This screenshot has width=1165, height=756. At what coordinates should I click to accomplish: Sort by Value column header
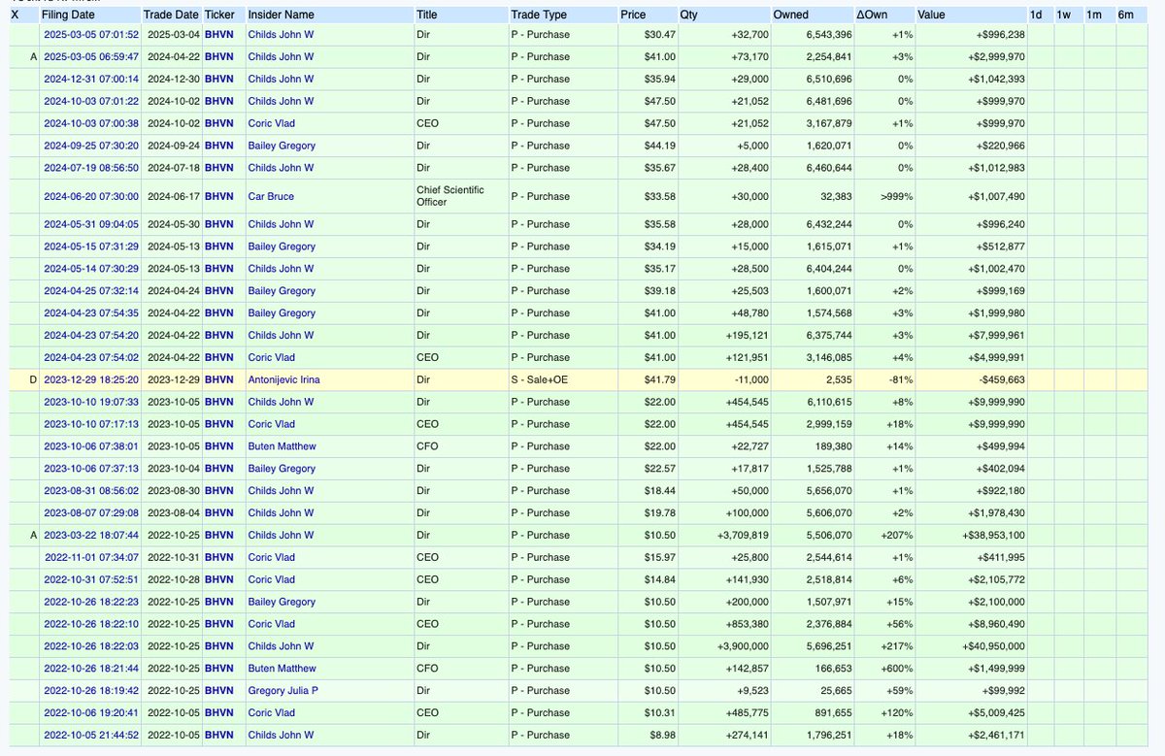[931, 15]
